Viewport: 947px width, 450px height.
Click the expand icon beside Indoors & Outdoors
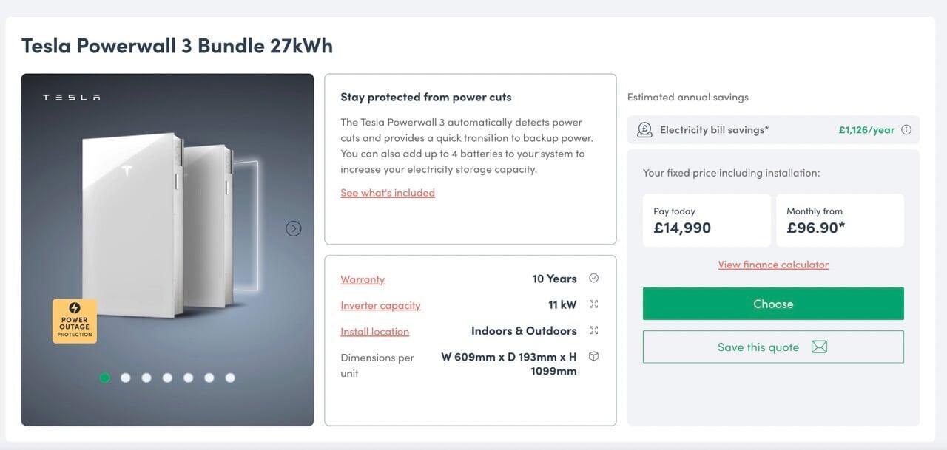(x=593, y=330)
